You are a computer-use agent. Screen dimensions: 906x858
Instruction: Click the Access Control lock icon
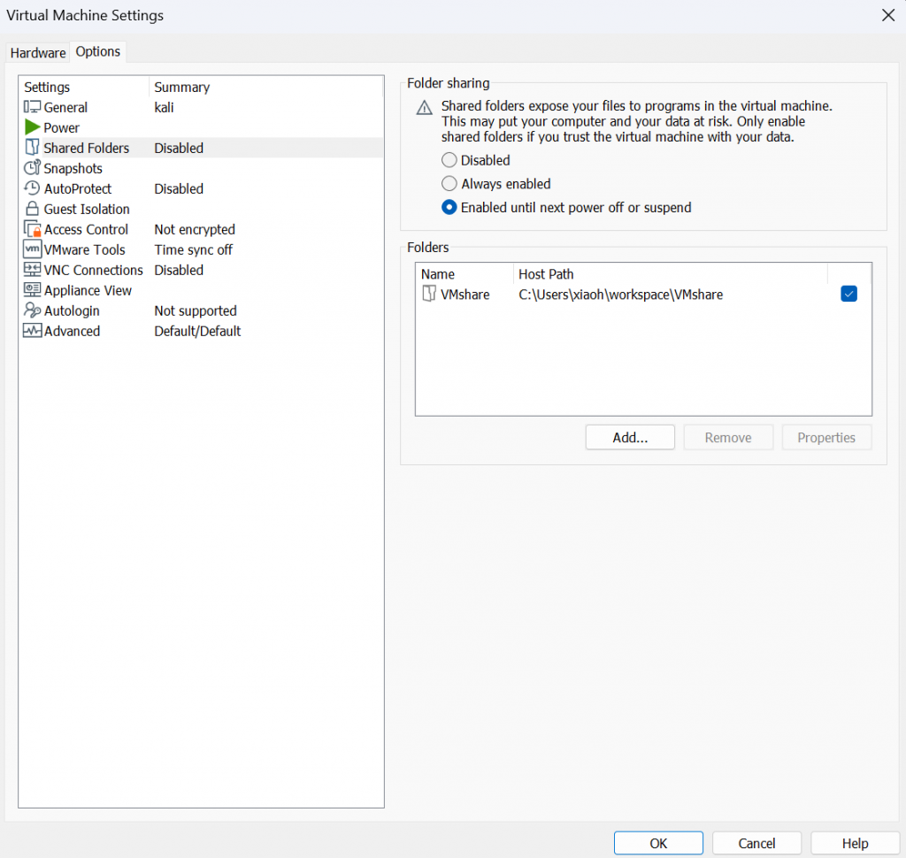[x=33, y=229]
